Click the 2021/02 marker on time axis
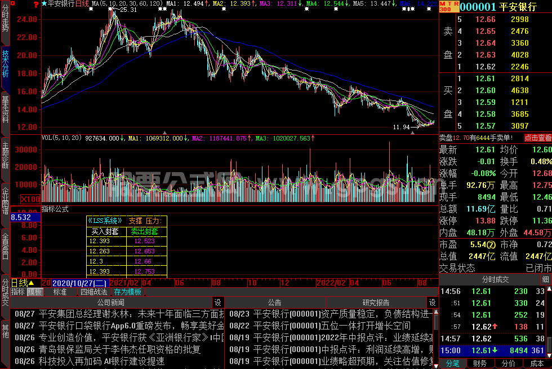Screen dimensions: 552x369 (x=124, y=283)
